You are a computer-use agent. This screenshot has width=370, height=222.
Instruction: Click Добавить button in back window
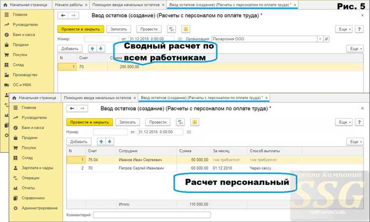[x=70, y=49]
